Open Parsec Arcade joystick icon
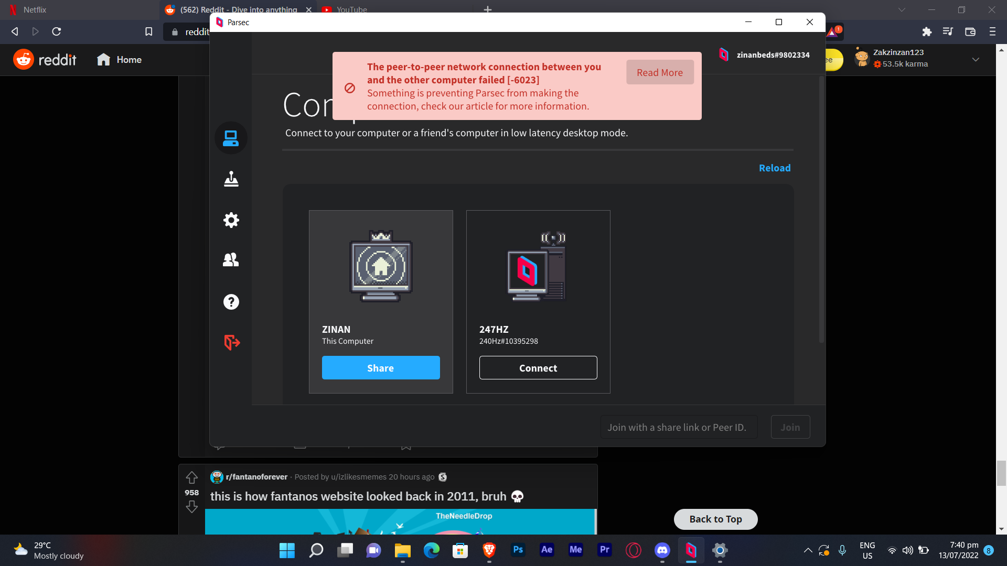1007x566 pixels. (x=231, y=179)
